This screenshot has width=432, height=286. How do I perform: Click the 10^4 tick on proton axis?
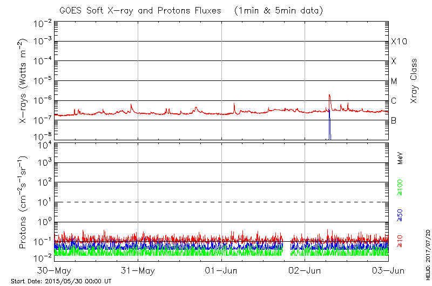[x=43, y=144]
